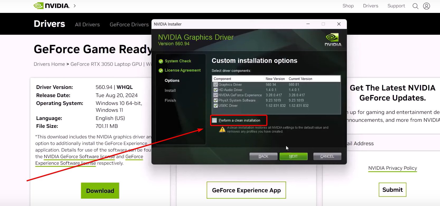Screen dimensions: 440x206
Task: Click Tue Aug 20, 2024 release date
Action: point(117,95)
